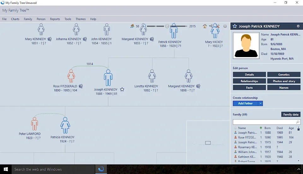The image size is (303, 174).
Task: Open the Family menu
Action: tap(28, 19)
